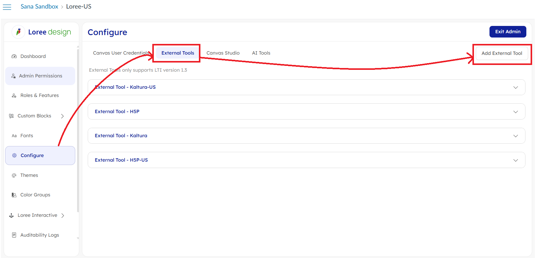
Task: Expand the Custom Blocks submenu arrow
Action: pyautogui.click(x=62, y=116)
